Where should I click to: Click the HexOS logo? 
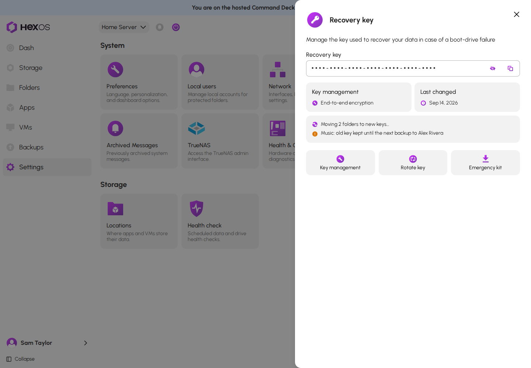point(28,27)
